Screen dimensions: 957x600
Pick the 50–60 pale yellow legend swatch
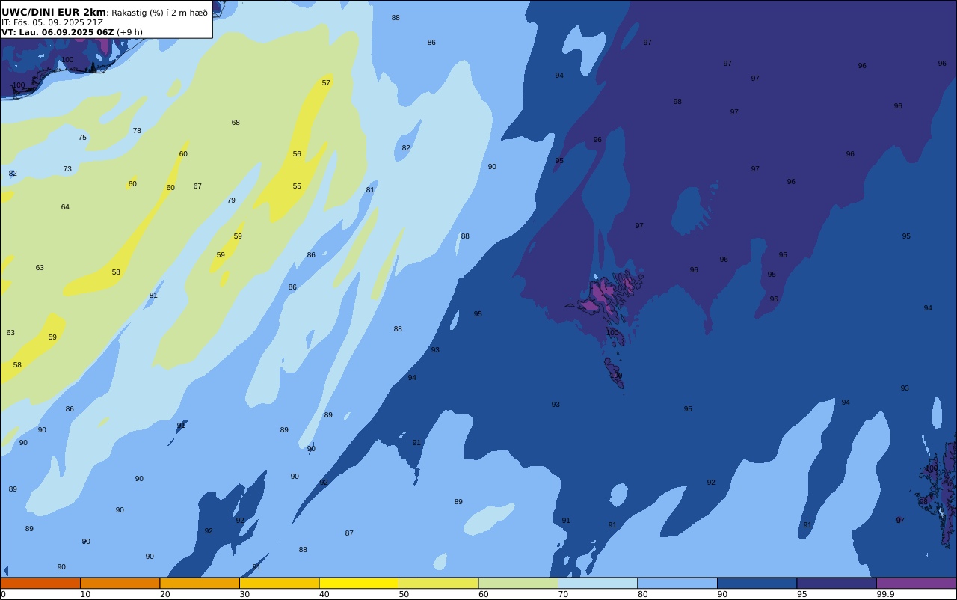click(x=438, y=583)
